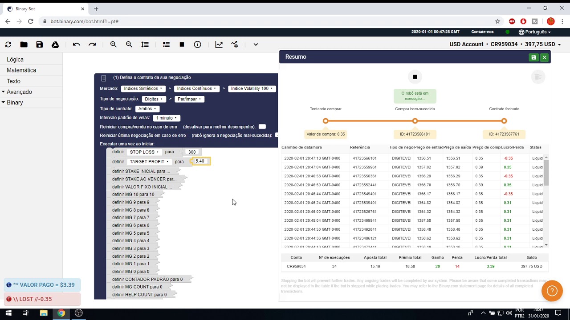Open the load file folder icon

(24, 44)
